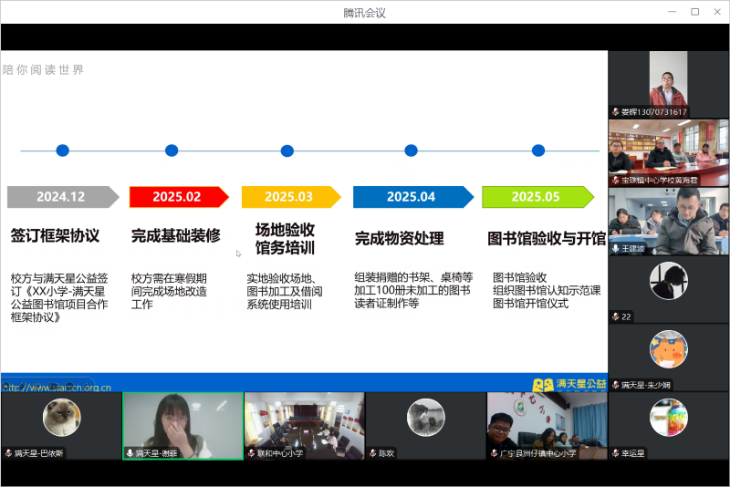This screenshot has height=487, width=730.
Task: Select the 广宁县洲仔镇中心小学 video tile
Action: (547, 426)
